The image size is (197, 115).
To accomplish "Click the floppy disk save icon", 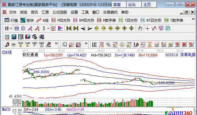I will point(28,37).
